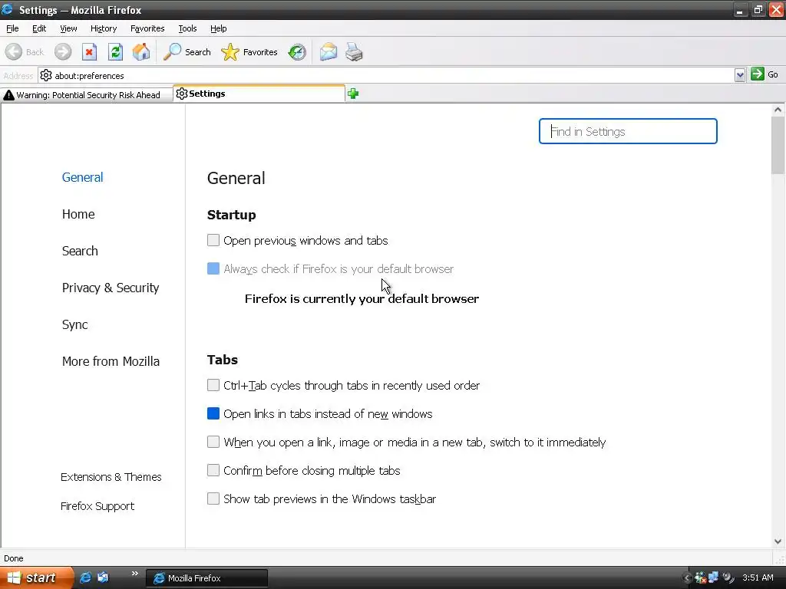The image size is (786, 589).
Task: Open the History clock icon
Action: 297,51
